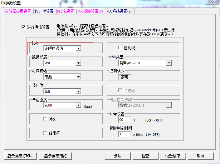Switch to the 存储器容量设置 tab
This screenshot has width=220, height=164.
pyautogui.click(x=18, y=12)
